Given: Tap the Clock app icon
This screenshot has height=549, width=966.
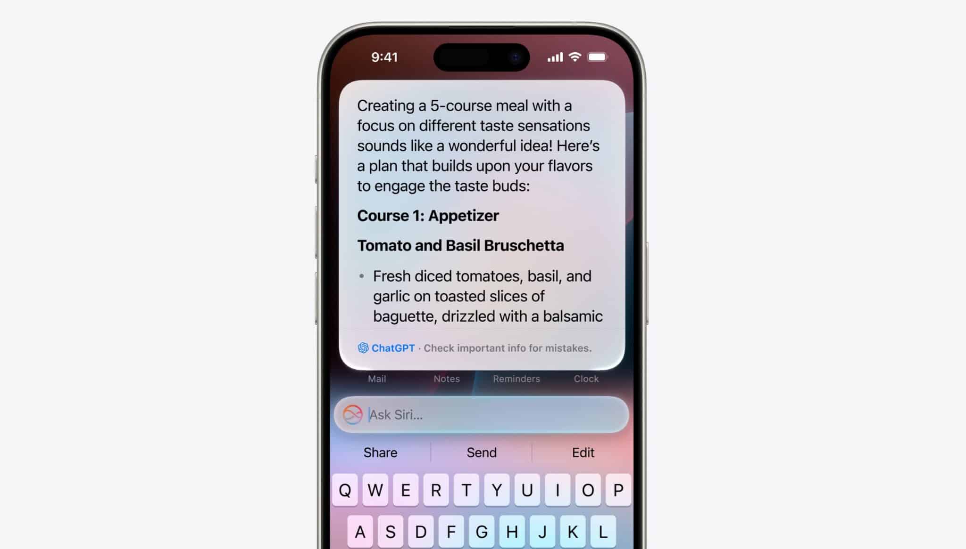Looking at the screenshot, I should point(586,378).
